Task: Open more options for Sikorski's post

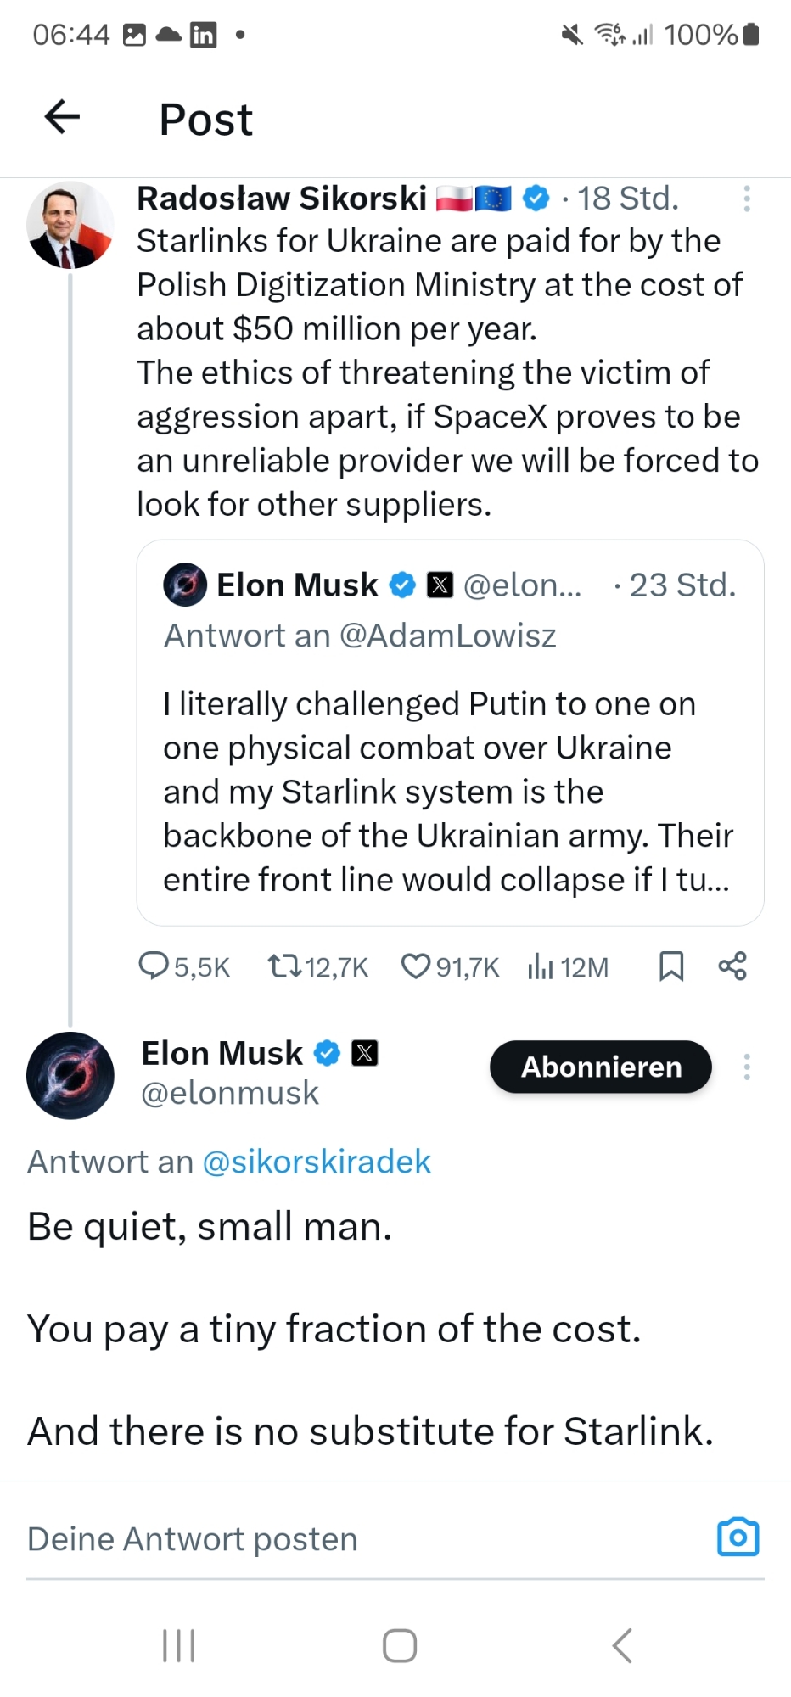Action: coord(747,199)
